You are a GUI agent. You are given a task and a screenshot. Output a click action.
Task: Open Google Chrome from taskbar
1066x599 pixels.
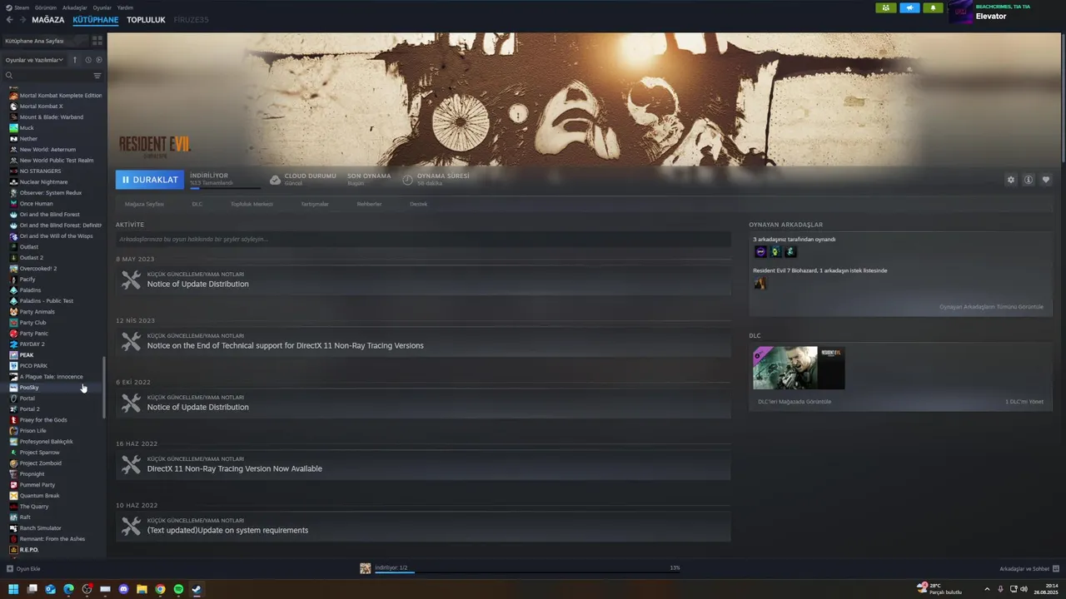point(160,589)
